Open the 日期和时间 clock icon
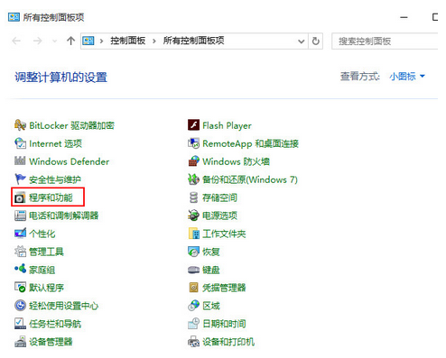This screenshot has width=446, height=358. [193, 324]
